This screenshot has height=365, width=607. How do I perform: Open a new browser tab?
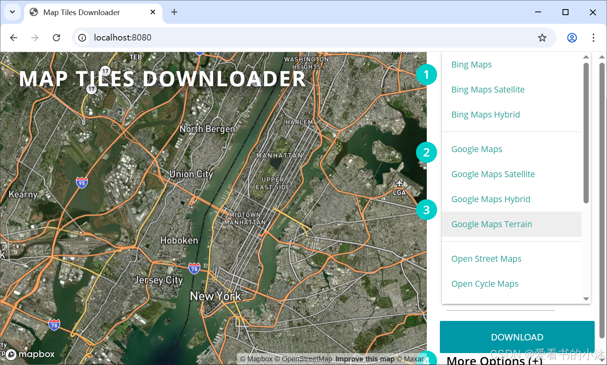coord(174,12)
